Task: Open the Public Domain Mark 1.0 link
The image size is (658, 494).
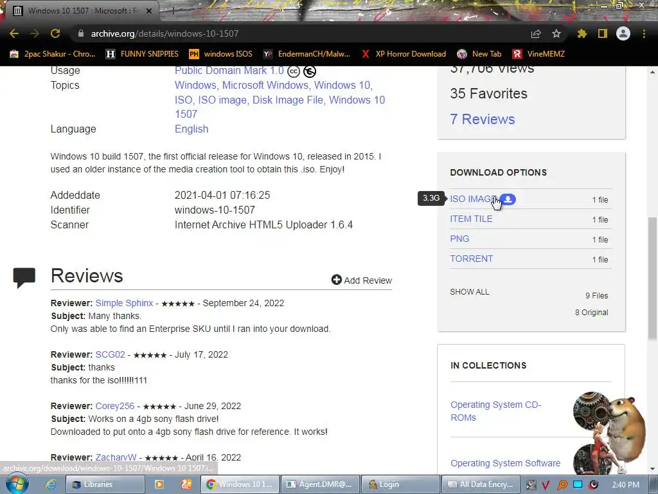Action: pyautogui.click(x=229, y=71)
